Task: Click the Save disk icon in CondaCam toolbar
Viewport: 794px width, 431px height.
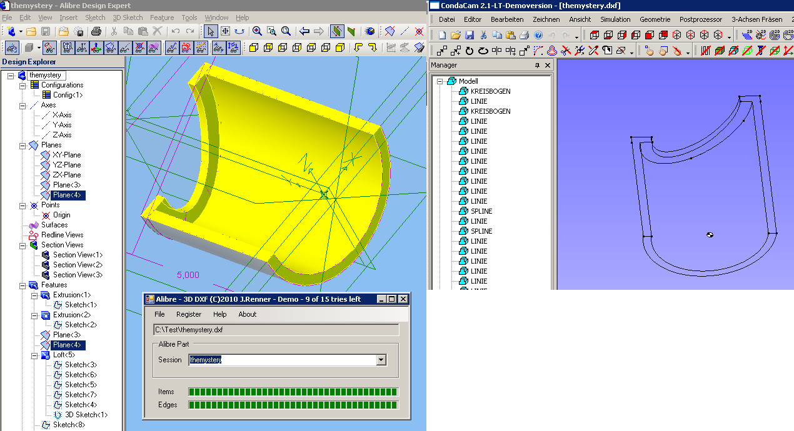Action: pos(470,35)
